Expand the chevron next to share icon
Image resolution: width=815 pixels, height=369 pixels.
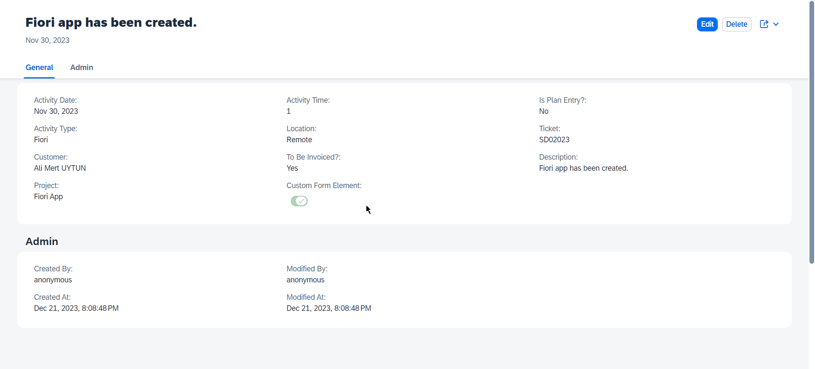[776, 24]
